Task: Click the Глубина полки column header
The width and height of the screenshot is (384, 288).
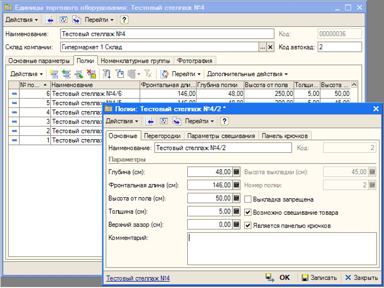Action: point(220,85)
